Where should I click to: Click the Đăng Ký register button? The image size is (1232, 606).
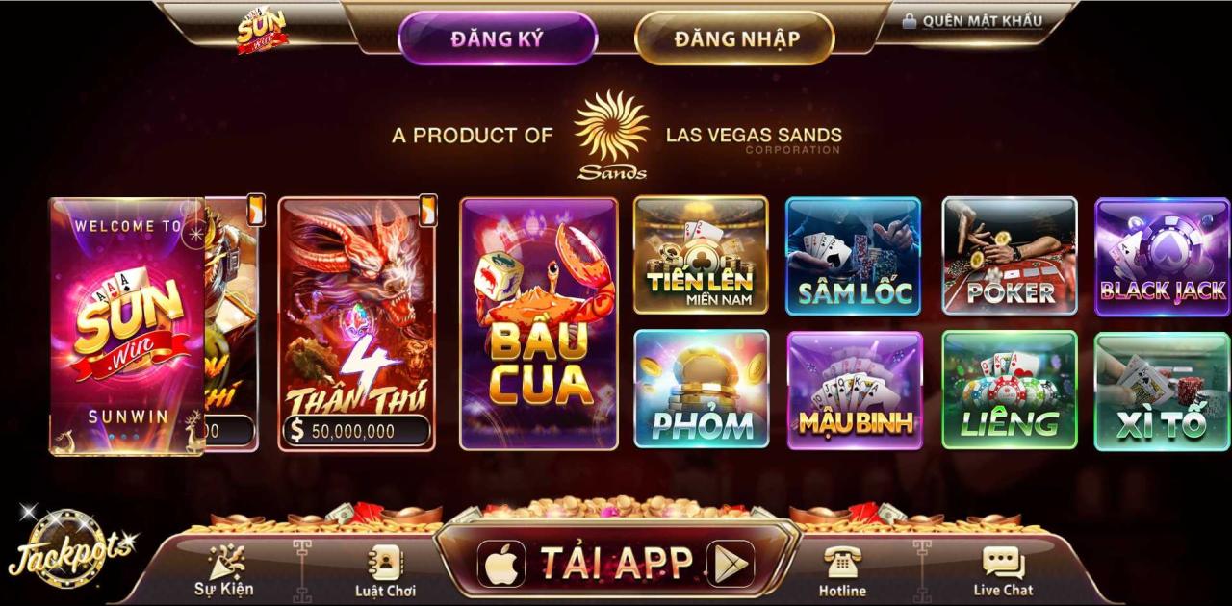(498, 38)
